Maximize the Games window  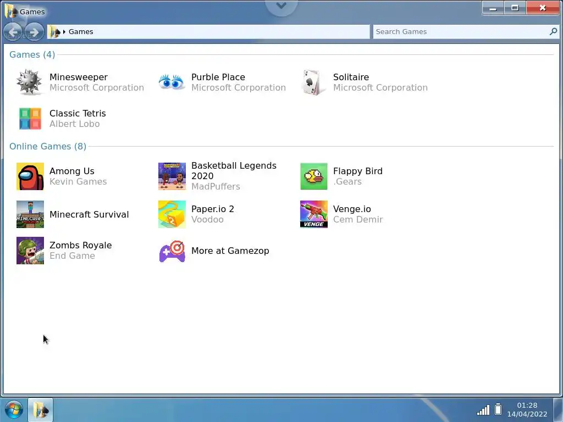point(515,8)
